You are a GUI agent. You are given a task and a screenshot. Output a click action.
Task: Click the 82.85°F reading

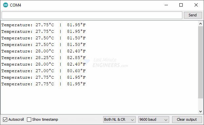click(x=76, y=58)
